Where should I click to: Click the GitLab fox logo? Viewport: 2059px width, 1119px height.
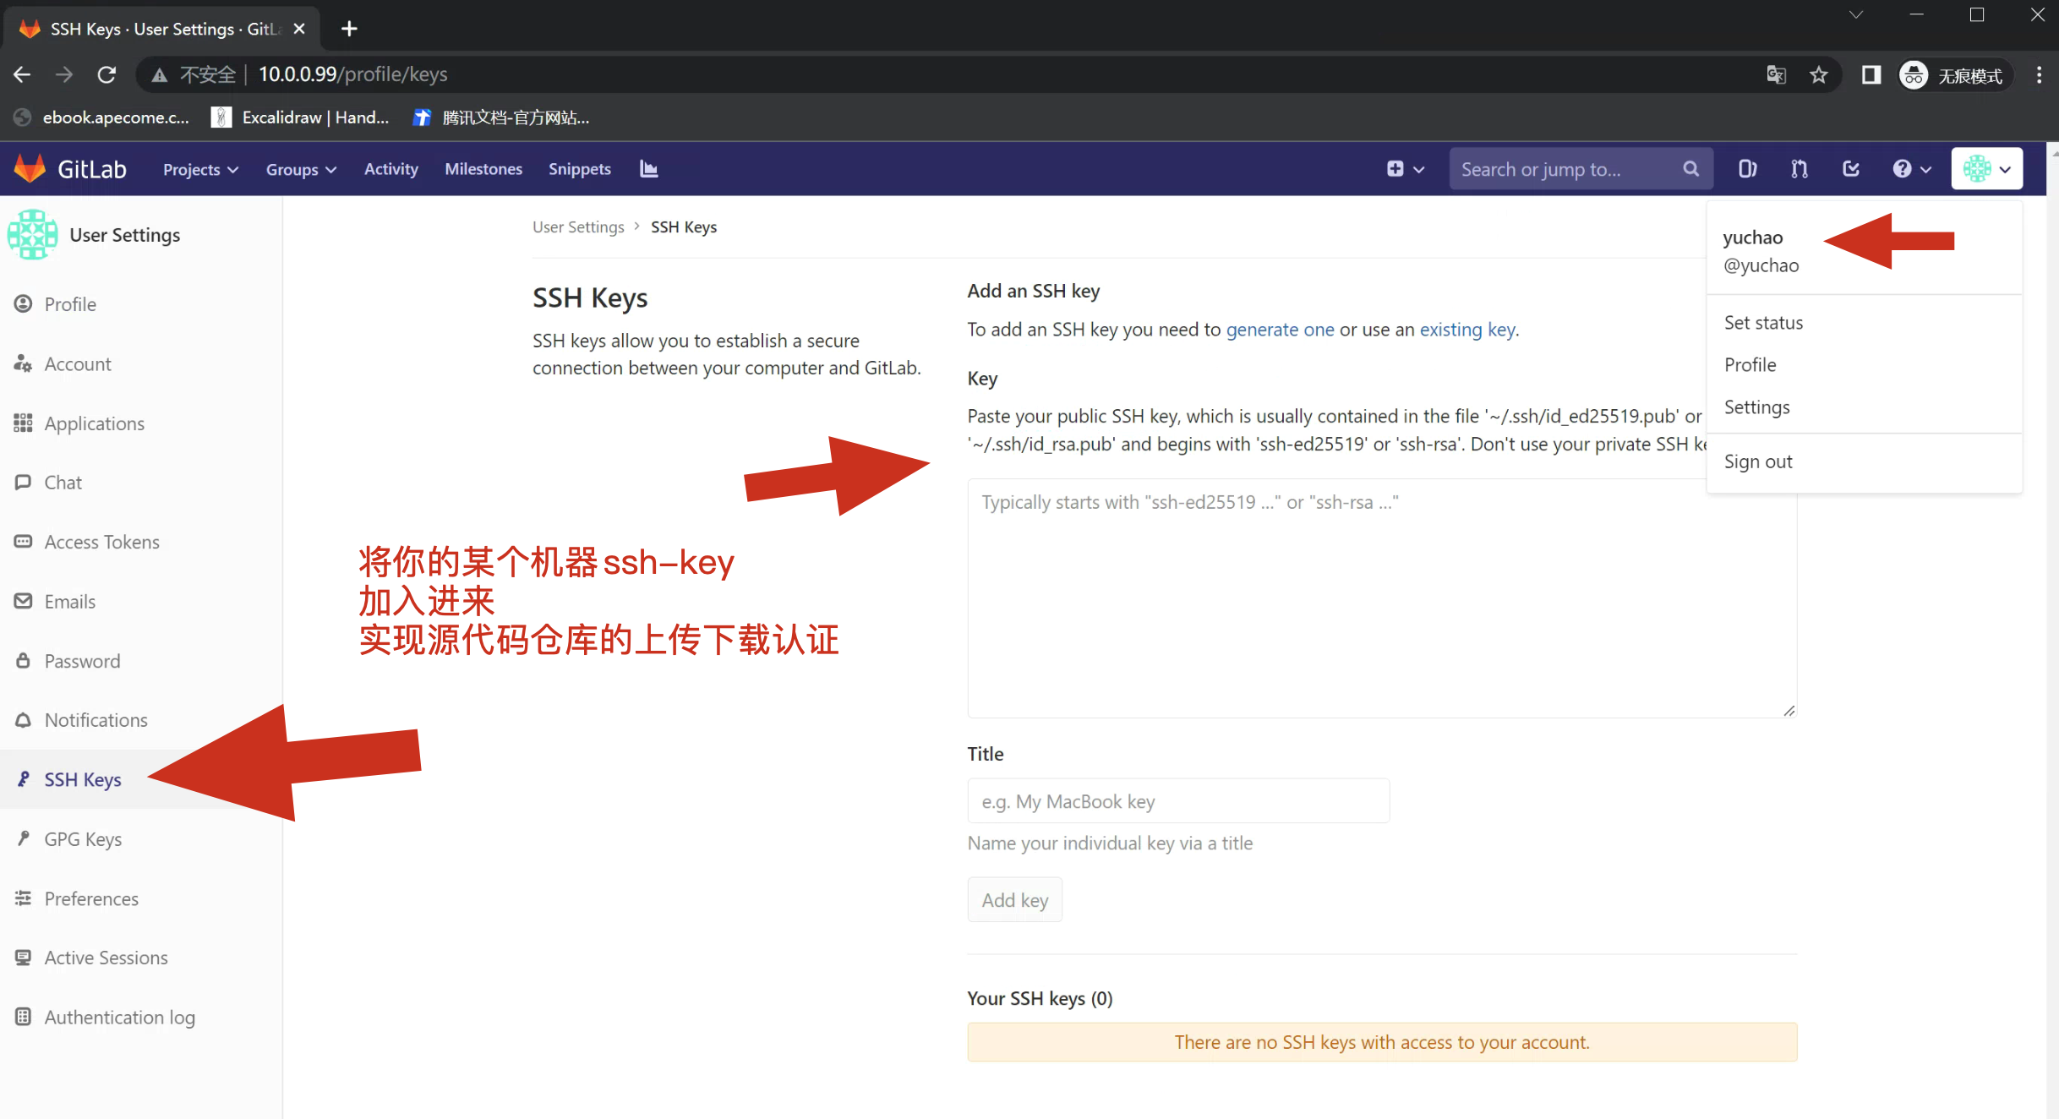[x=30, y=169]
